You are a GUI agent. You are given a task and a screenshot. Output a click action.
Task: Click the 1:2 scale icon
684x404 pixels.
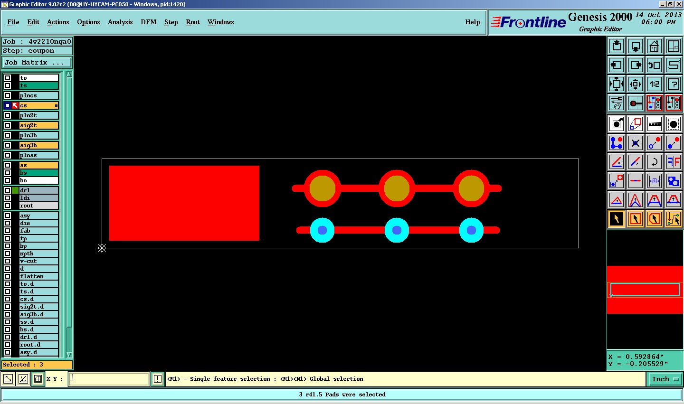pos(655,84)
